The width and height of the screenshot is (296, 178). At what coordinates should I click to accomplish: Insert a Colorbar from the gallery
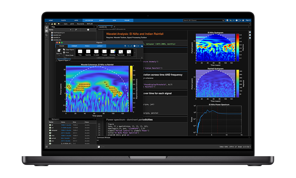coord(112,52)
